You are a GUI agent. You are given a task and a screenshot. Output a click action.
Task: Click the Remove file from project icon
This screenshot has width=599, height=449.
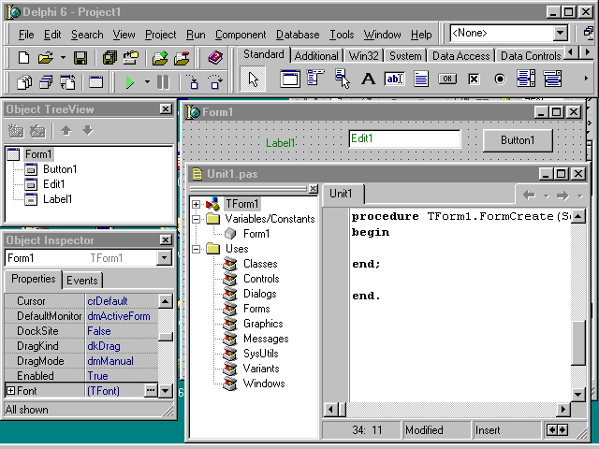(182, 58)
